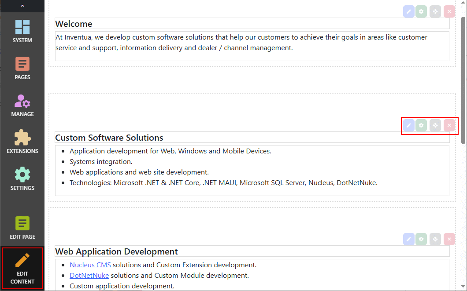Delete the Welcome module

[449, 12]
